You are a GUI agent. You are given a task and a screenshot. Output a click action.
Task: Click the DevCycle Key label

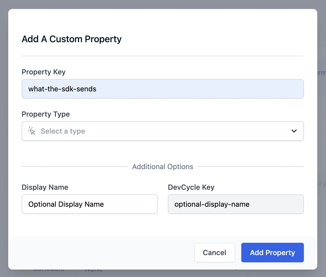click(x=191, y=187)
